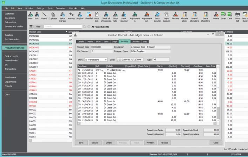Sort by the Product Code column arrow
The image size is (248, 157).
[67, 32]
